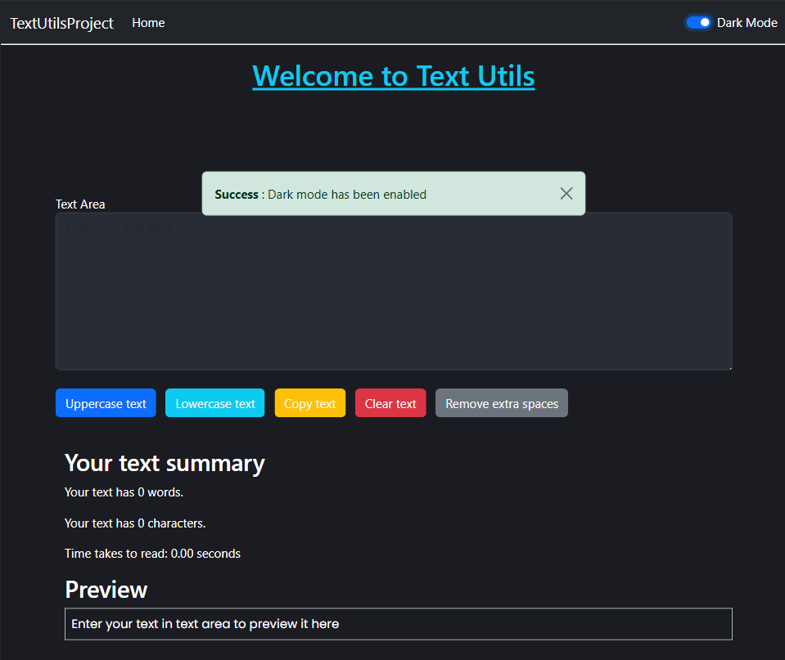Click the 'Dark mode has been enabled' alert message

pyautogui.click(x=346, y=195)
